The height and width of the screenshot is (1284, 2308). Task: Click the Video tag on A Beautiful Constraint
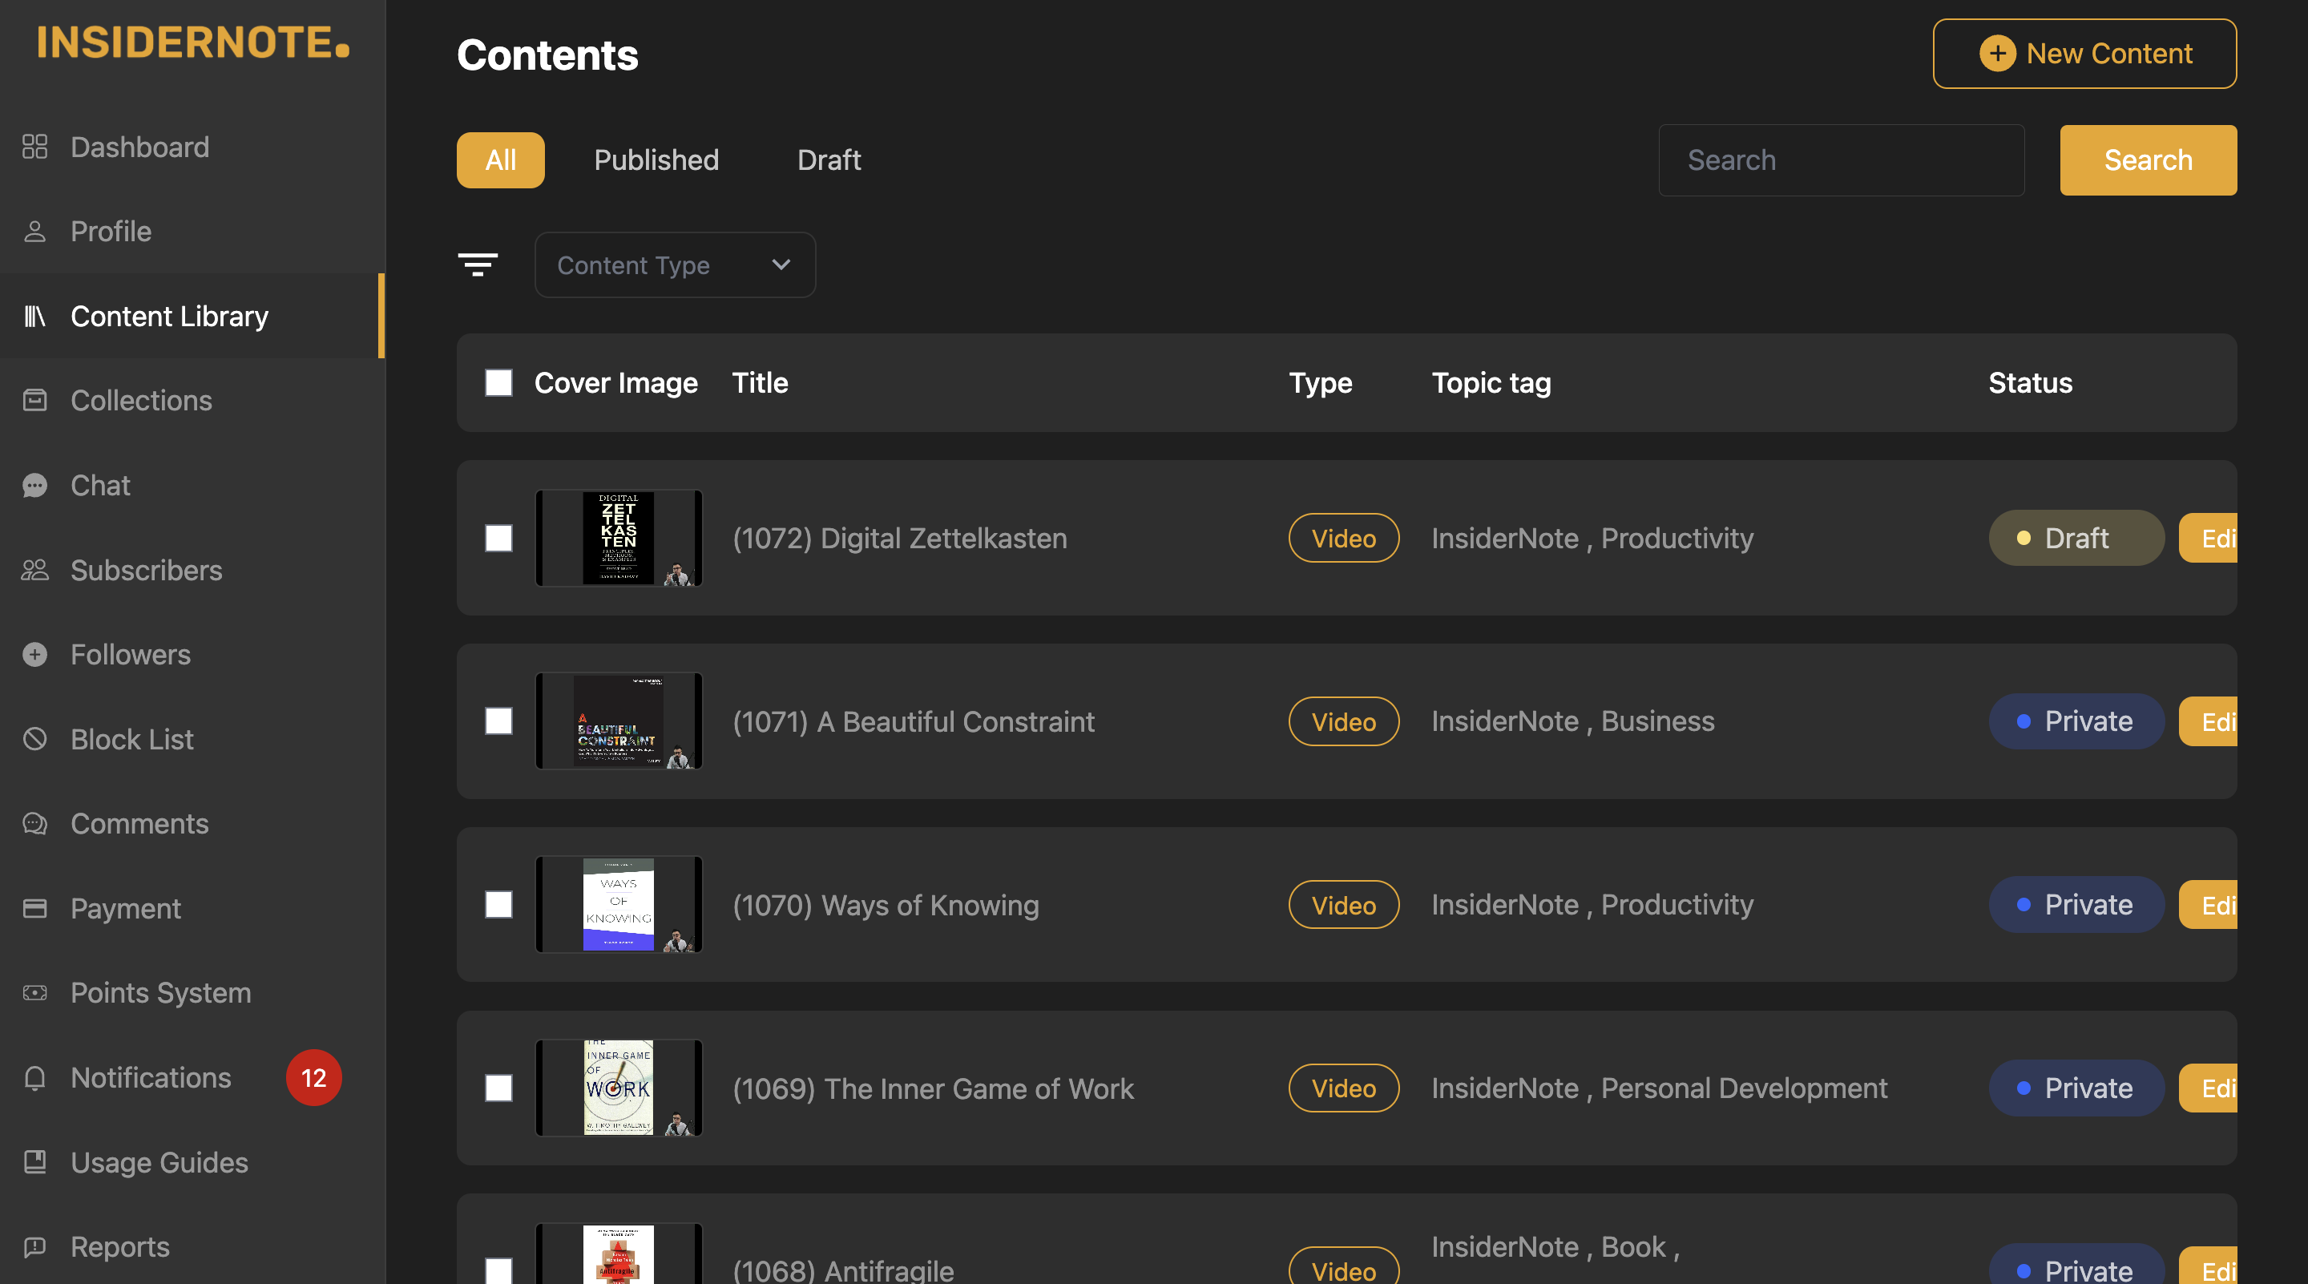pos(1344,721)
